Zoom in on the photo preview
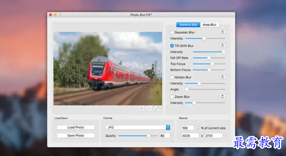 point(141,108)
